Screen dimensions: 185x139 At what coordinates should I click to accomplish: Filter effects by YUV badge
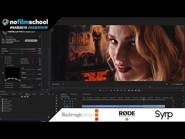tap(28, 97)
